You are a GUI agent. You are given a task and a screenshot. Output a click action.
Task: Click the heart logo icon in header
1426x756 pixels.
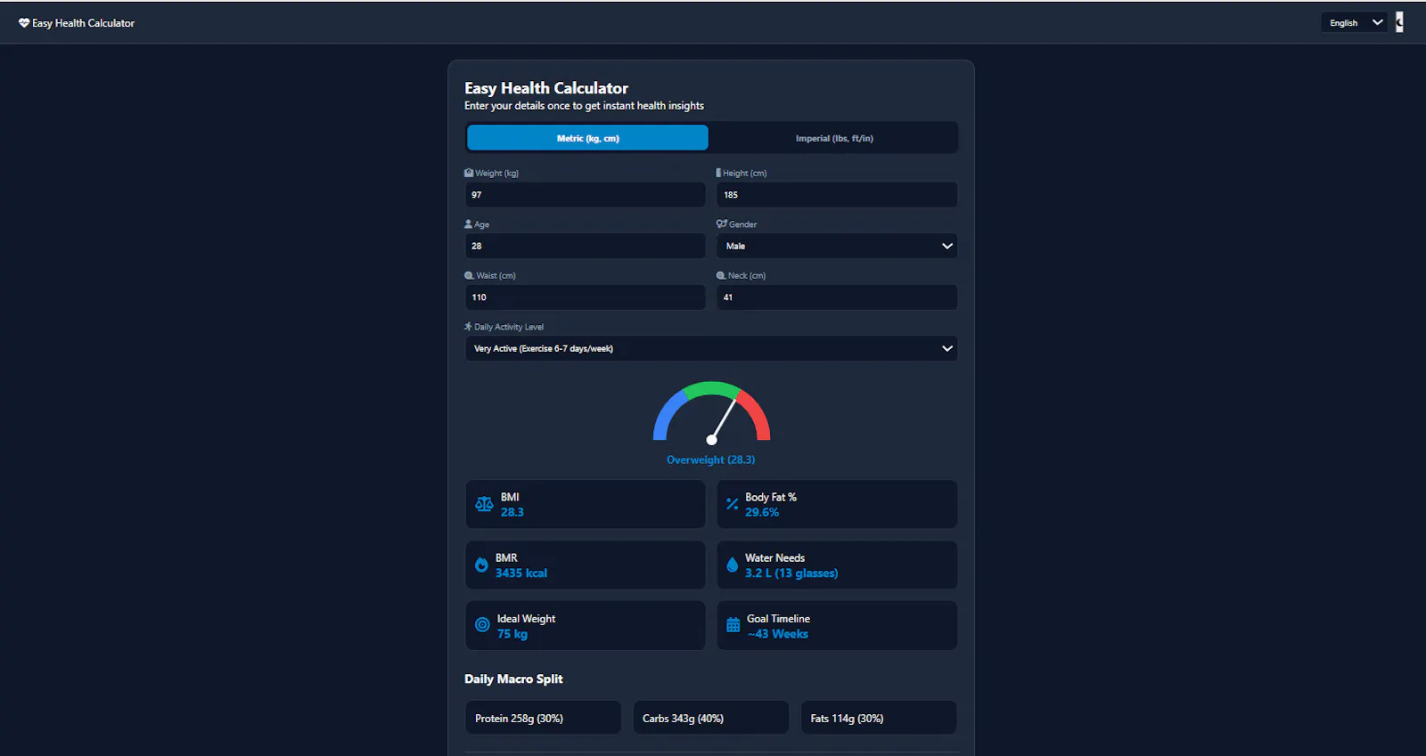24,23
